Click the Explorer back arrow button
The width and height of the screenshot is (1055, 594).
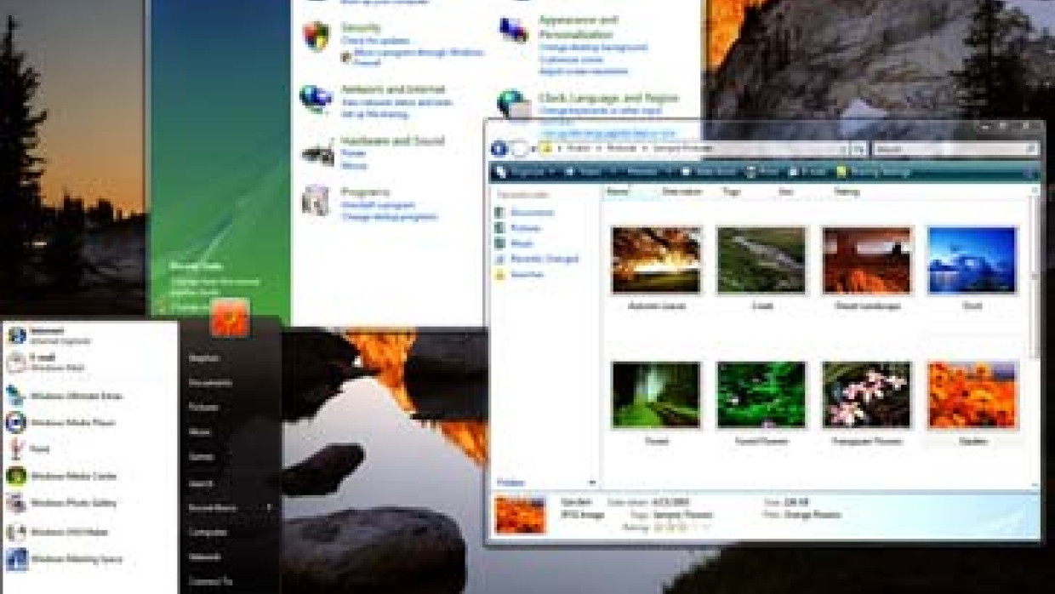(499, 149)
